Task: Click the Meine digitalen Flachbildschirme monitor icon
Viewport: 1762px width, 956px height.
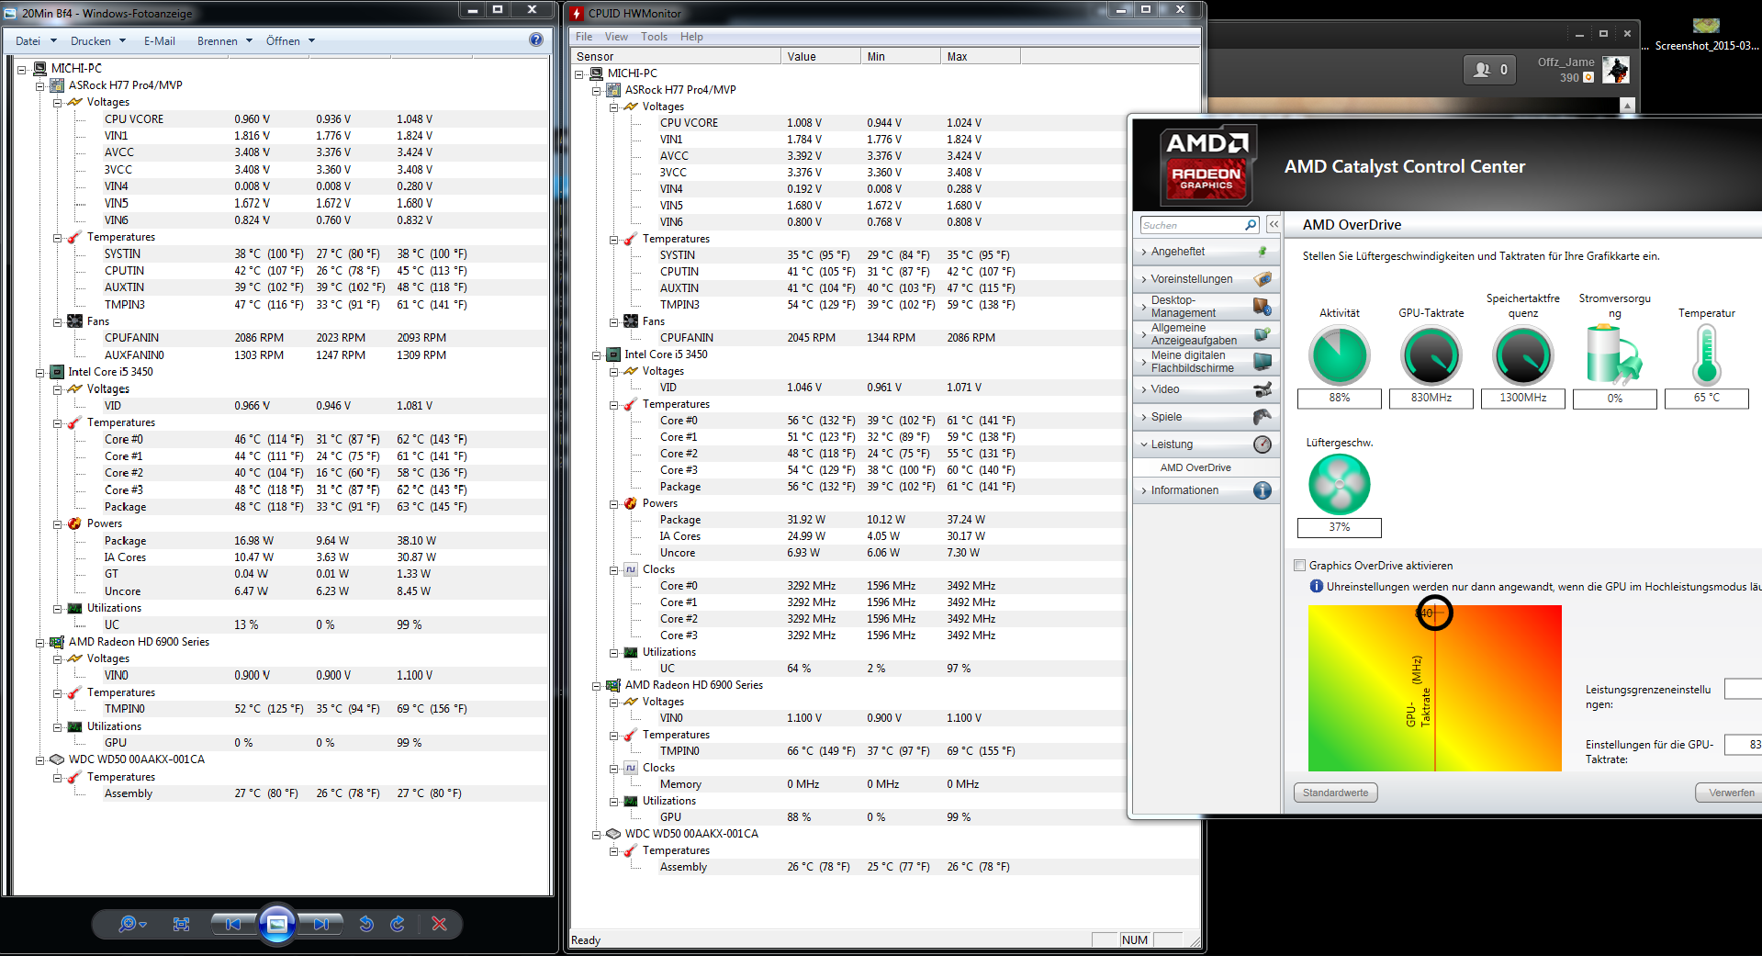Action: point(1263,362)
